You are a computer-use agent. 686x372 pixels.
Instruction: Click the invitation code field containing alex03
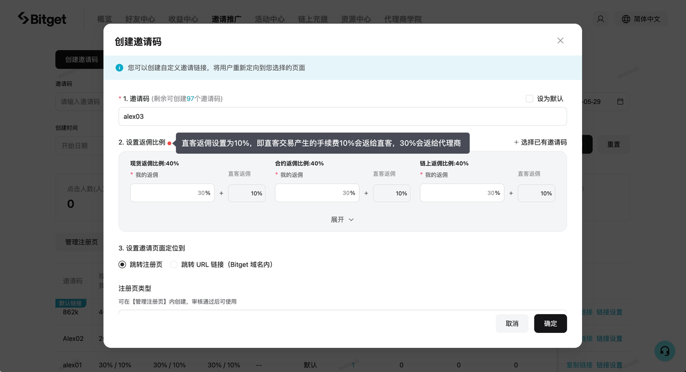point(342,116)
